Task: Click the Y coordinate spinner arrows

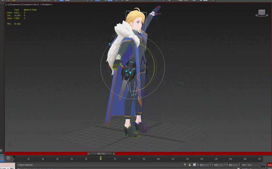Action: coord(225,165)
